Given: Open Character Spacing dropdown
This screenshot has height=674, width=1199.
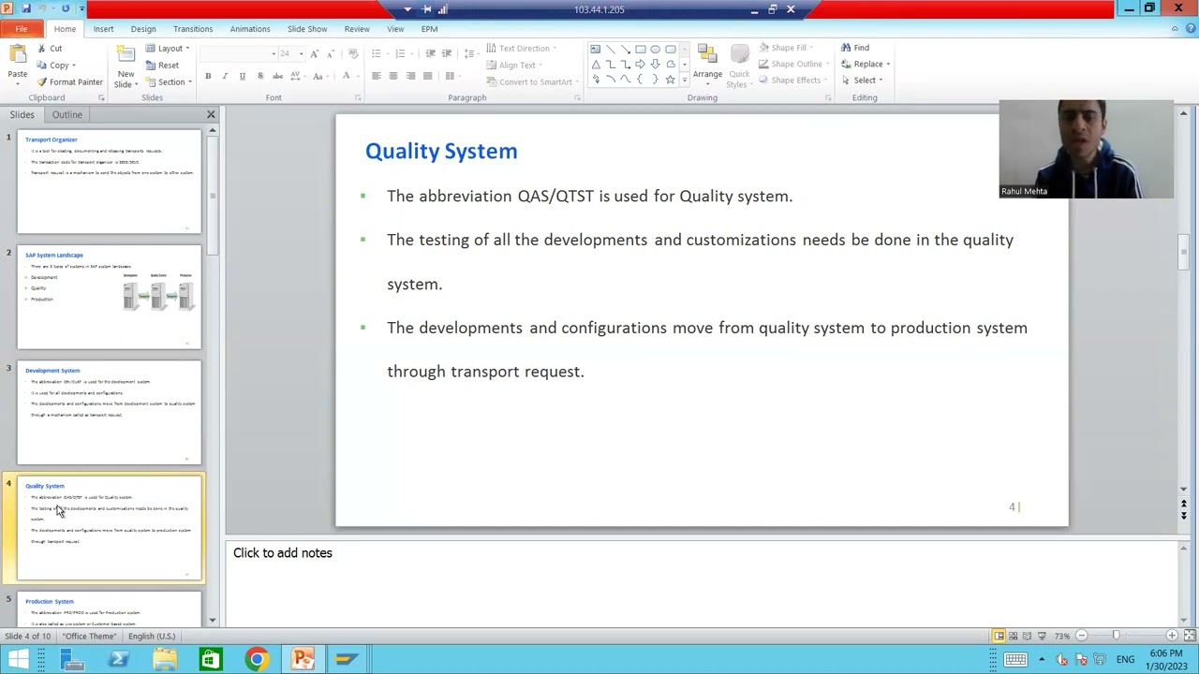Looking at the screenshot, I should 298,77.
